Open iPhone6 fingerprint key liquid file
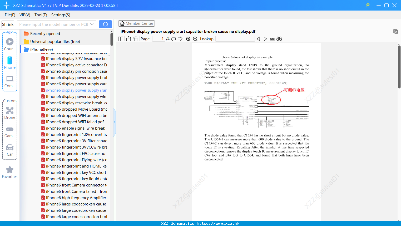This screenshot has height=226, width=401. (x=74, y=179)
